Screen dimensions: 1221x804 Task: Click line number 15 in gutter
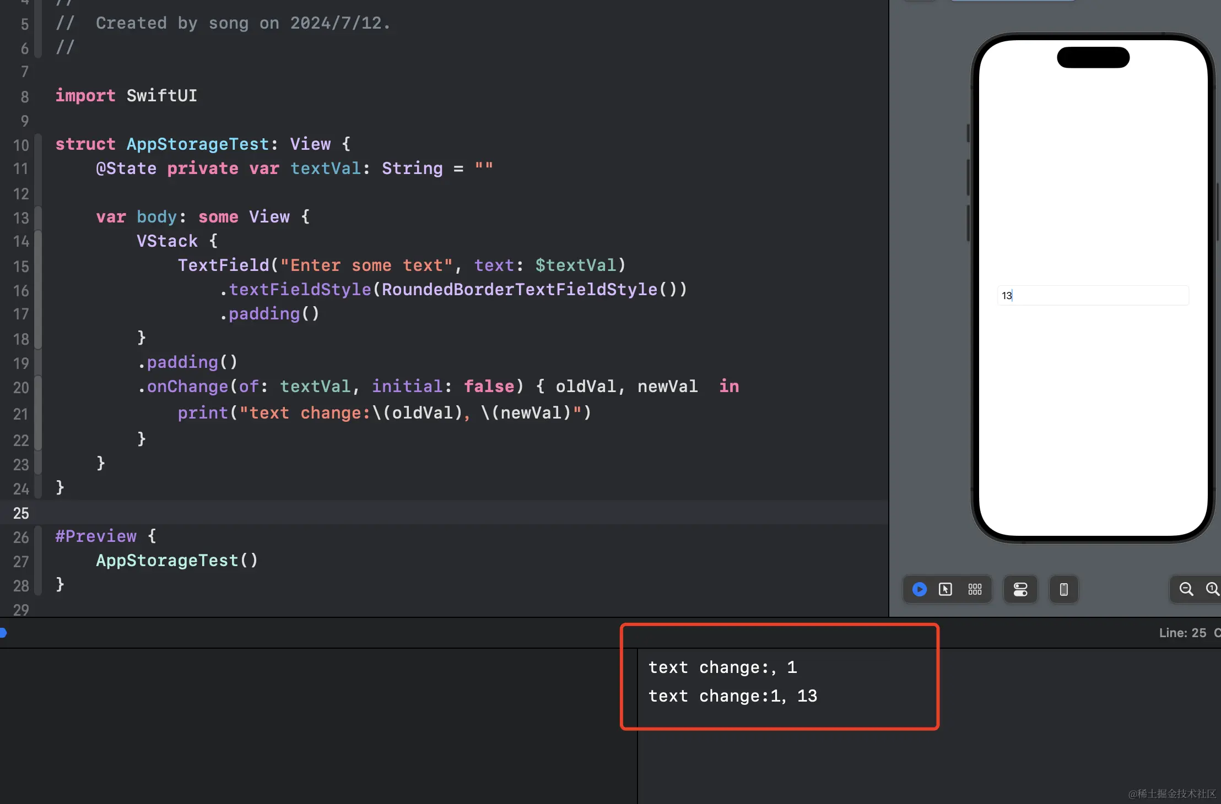(x=21, y=267)
